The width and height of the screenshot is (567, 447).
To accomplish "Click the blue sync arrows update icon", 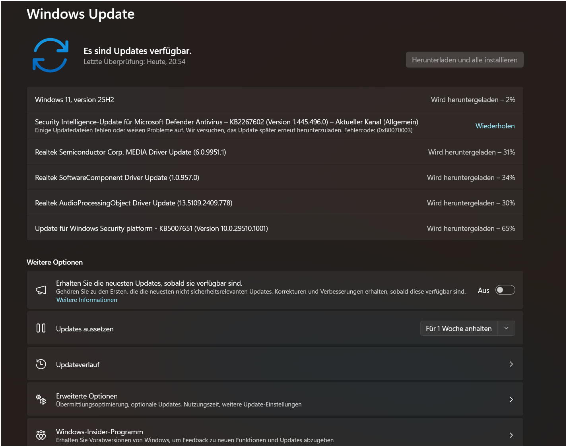I will point(50,55).
